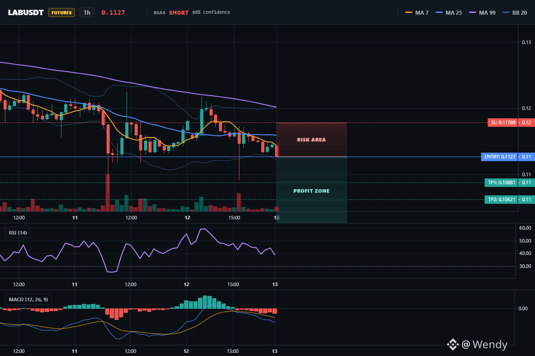Click the 30.00 RSI axis label
Image resolution: width=535 pixels, height=356 pixels.
tap(526, 266)
